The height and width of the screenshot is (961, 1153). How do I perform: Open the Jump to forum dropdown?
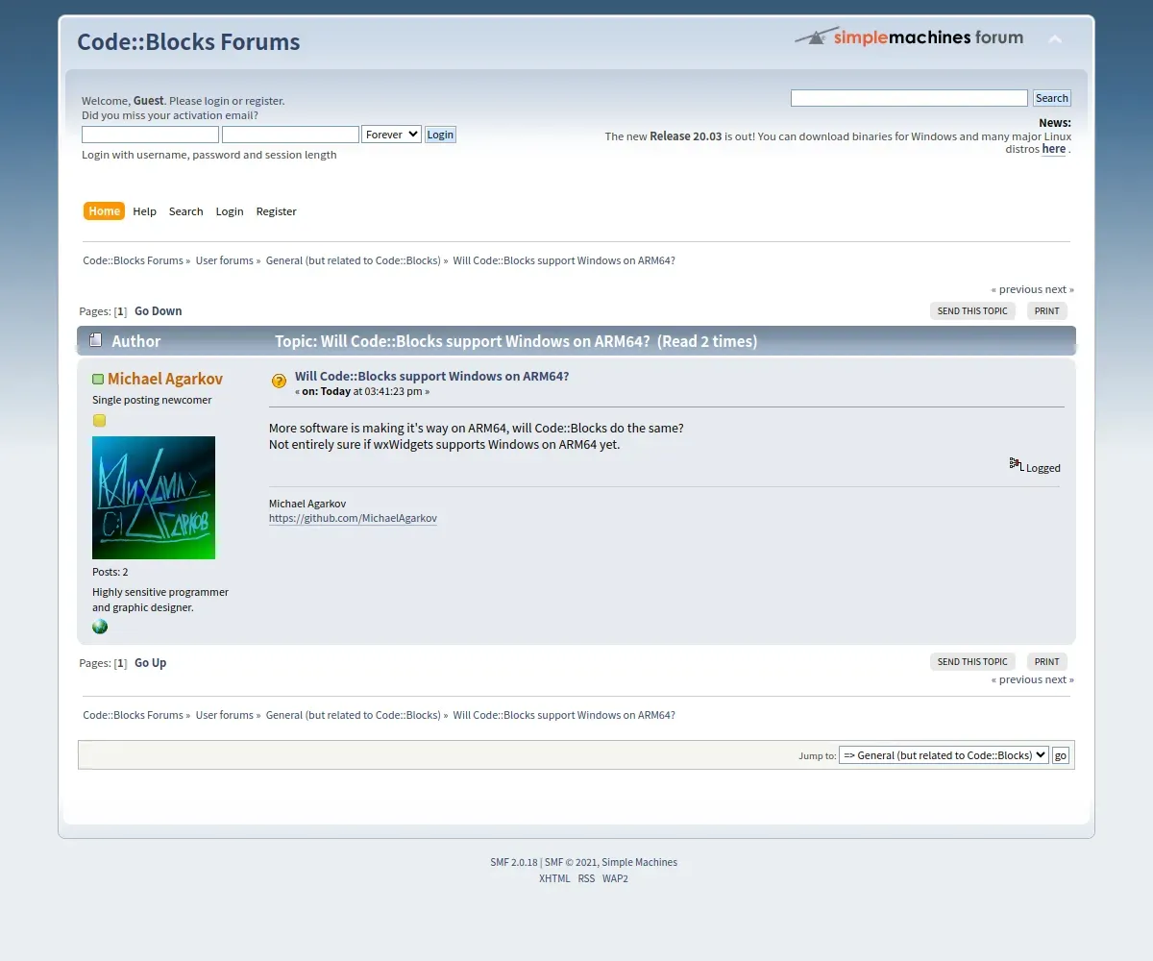944,755
